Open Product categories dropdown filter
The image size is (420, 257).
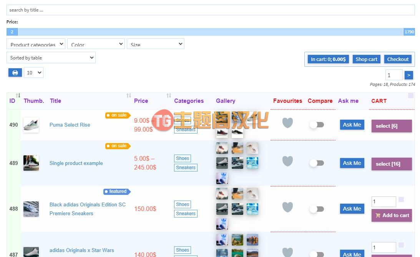(x=36, y=44)
